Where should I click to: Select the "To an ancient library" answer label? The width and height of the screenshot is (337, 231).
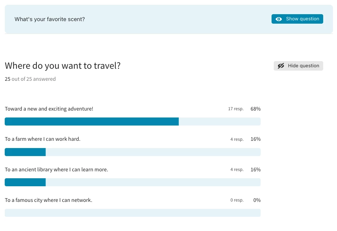coord(56,170)
